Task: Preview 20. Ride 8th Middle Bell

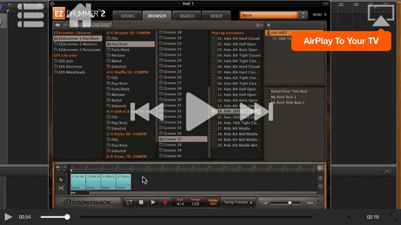Action: coord(214,145)
